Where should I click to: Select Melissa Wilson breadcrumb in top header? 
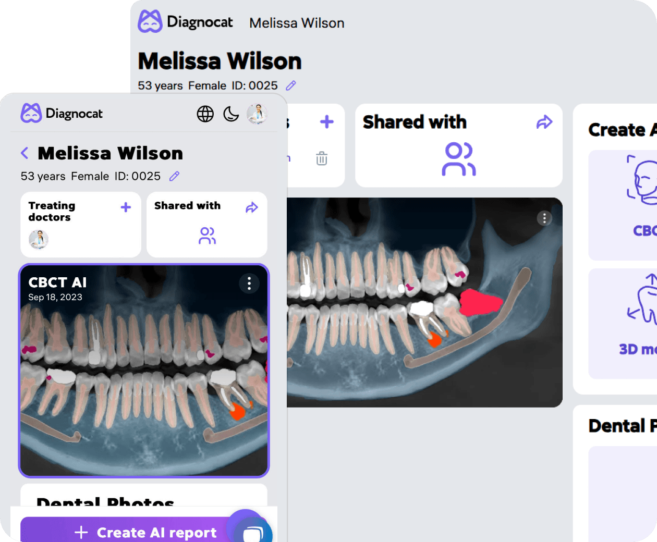click(x=297, y=23)
